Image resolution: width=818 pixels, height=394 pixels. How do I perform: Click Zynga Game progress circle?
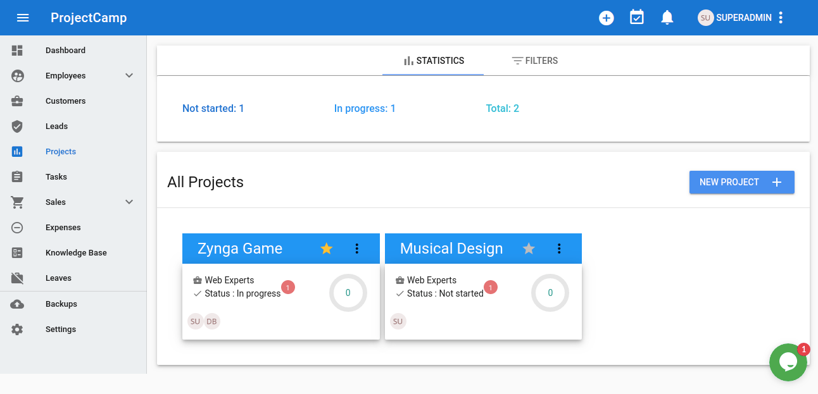348,293
